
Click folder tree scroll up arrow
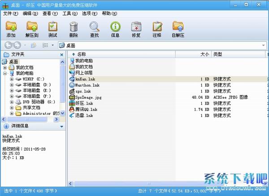point(62,62)
